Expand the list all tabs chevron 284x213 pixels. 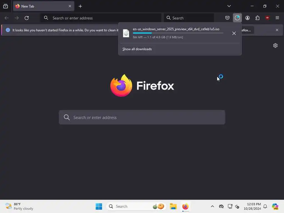coord(229,6)
